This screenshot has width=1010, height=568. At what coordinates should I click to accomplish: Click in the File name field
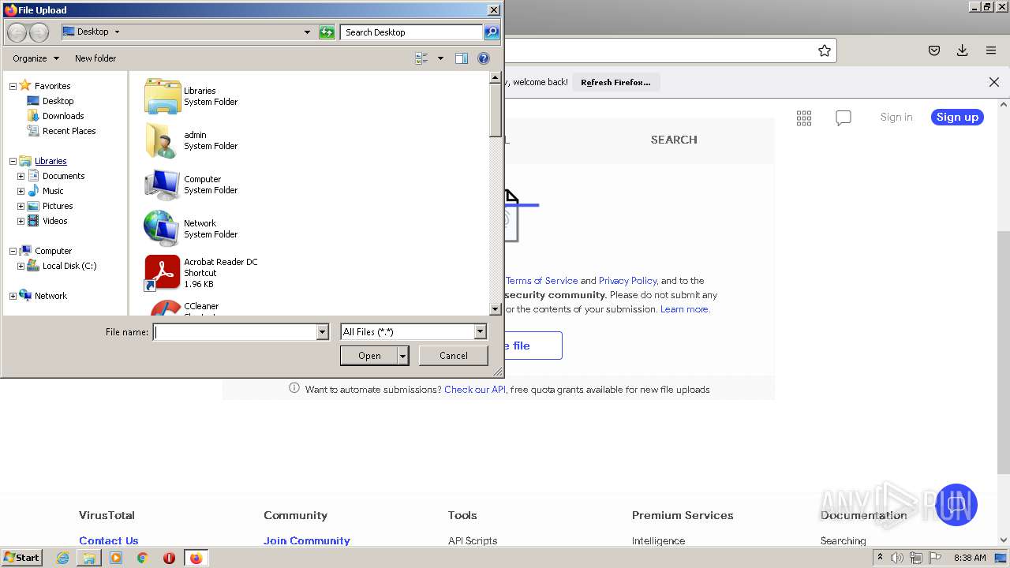pos(235,332)
